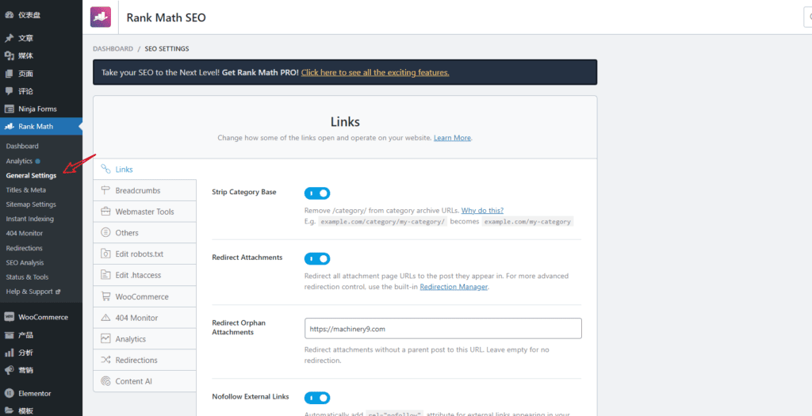
Task: Toggle Strip Category Base switch
Action: pyautogui.click(x=317, y=193)
